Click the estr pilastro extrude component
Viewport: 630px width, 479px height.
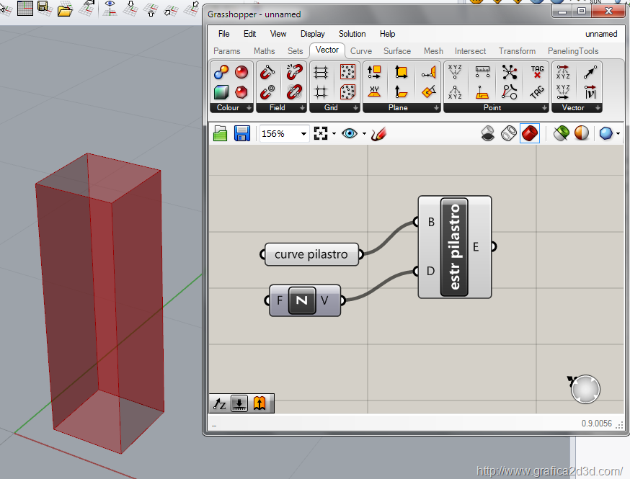click(x=455, y=246)
